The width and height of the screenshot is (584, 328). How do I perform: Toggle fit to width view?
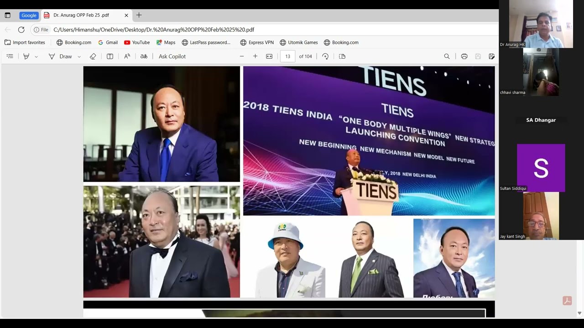[x=269, y=56]
